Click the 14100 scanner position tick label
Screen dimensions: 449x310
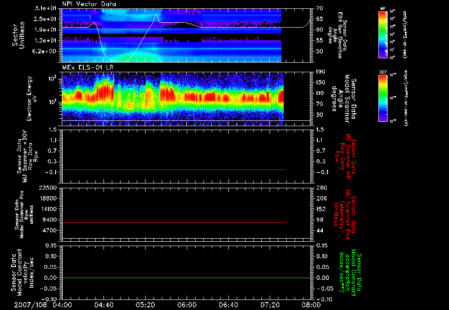click(x=48, y=209)
